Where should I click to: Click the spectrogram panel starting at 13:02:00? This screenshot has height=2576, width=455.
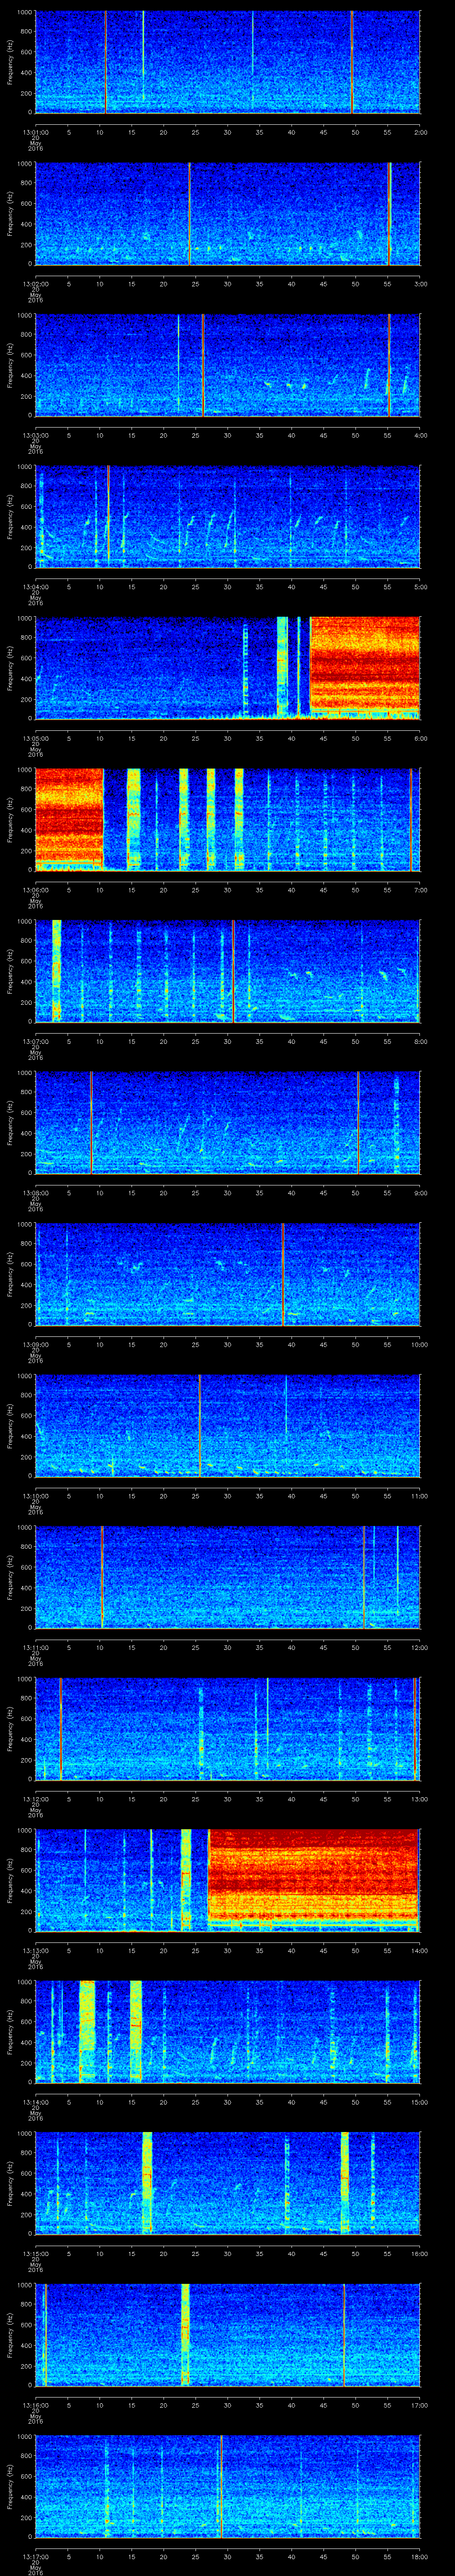click(x=228, y=213)
